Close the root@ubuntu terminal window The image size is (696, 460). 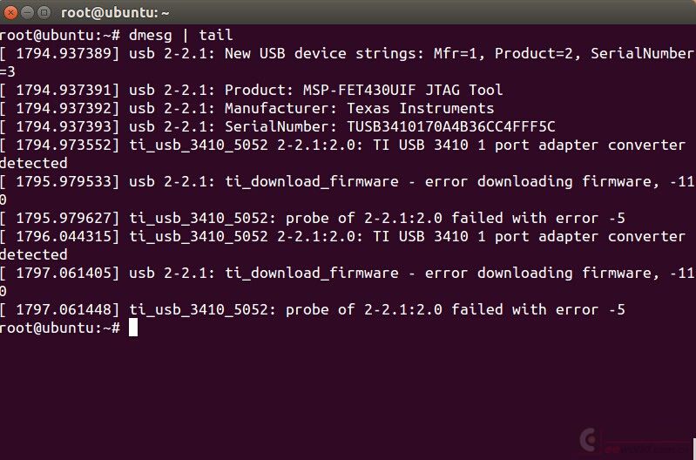pos(10,12)
